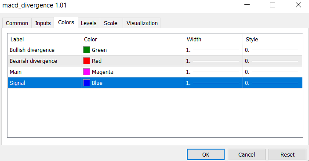Select the Bearish divergence label
Image resolution: width=309 pixels, height=161 pixels.
(33, 61)
